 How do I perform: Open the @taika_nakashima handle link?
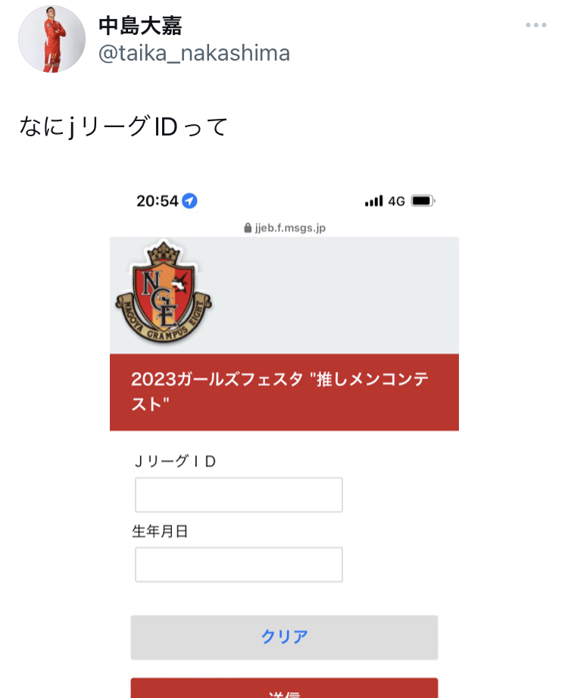[x=194, y=53]
